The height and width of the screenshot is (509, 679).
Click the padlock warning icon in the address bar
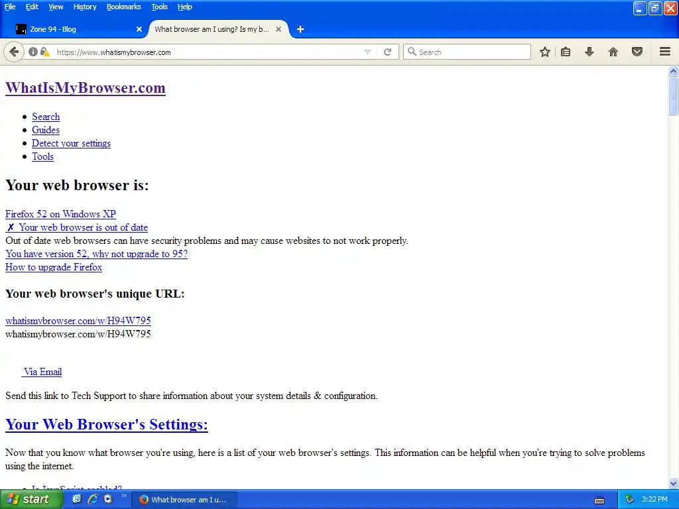(x=44, y=52)
